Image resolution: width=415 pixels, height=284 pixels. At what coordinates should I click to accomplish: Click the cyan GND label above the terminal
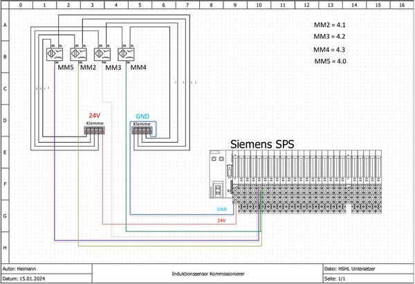tap(140, 115)
